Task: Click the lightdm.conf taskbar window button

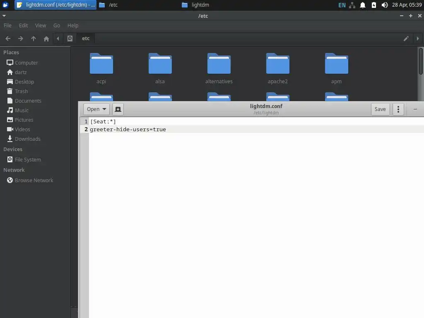Action: point(55,5)
